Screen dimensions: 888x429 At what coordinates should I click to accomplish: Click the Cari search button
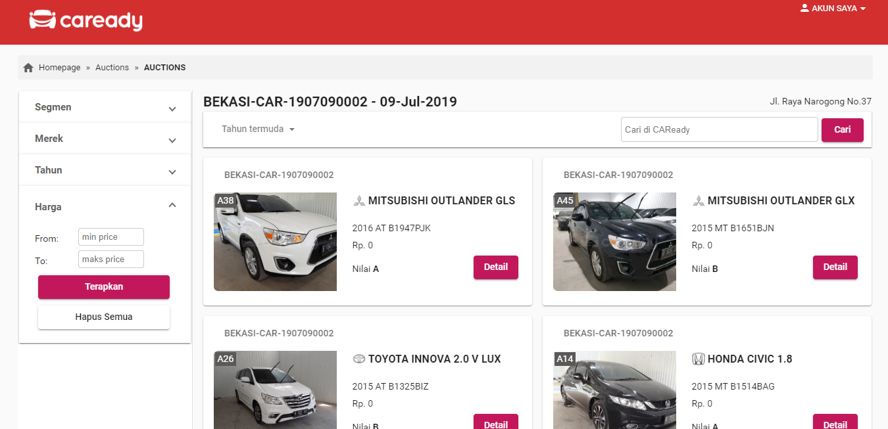pos(843,129)
